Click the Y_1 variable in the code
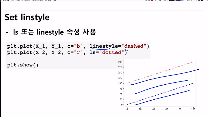 [x=56, y=46]
